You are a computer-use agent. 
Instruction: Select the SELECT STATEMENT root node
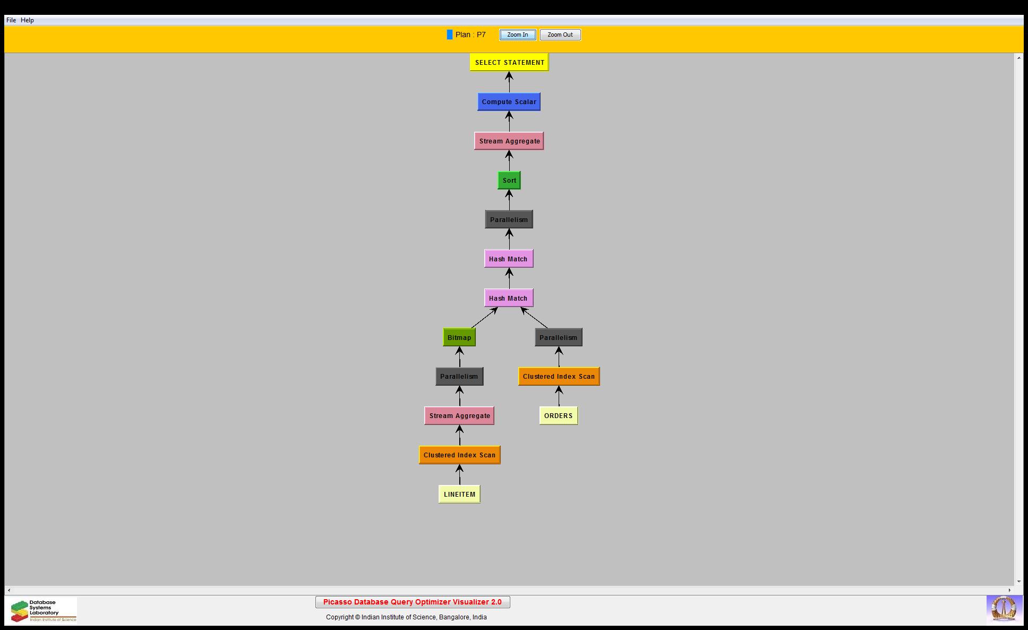(509, 63)
